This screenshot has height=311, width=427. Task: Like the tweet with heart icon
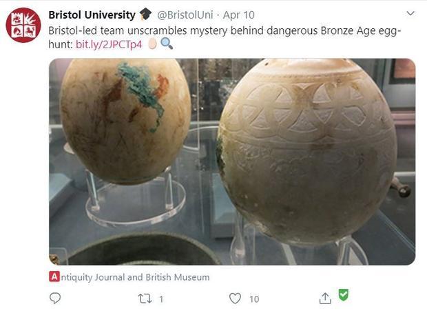pos(235,299)
